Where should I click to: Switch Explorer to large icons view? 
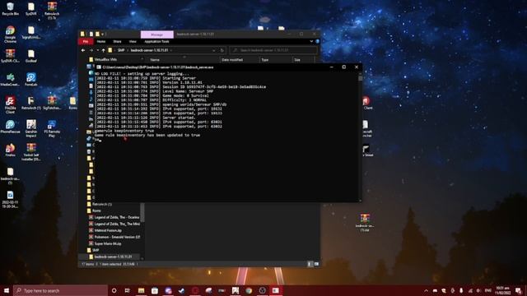(x=316, y=264)
